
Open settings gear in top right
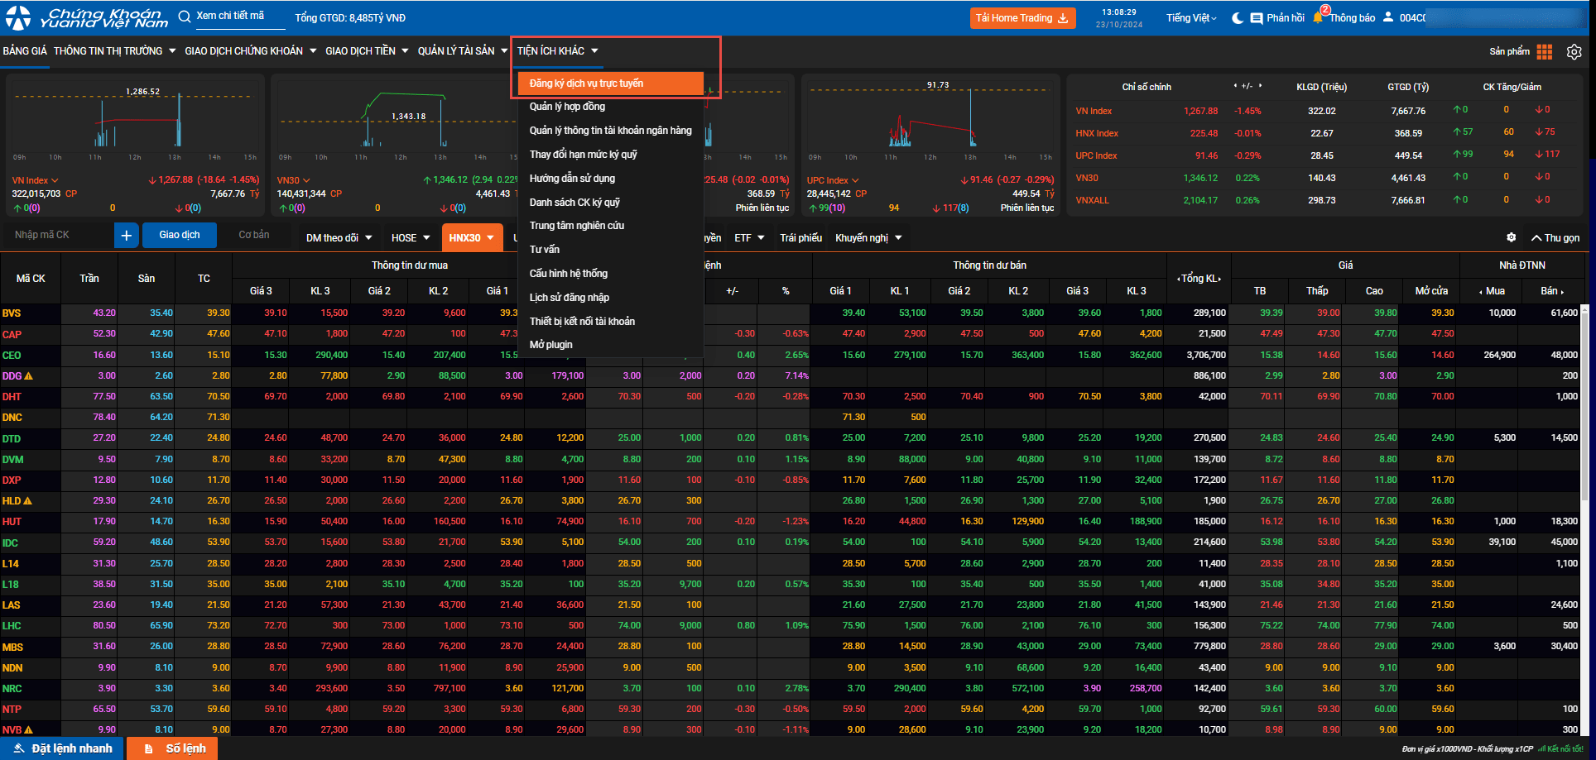point(1574,51)
